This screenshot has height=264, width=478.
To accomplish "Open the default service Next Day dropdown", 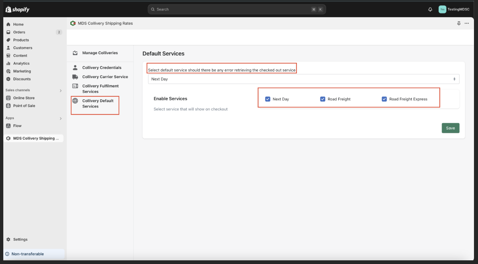I will (303, 79).
